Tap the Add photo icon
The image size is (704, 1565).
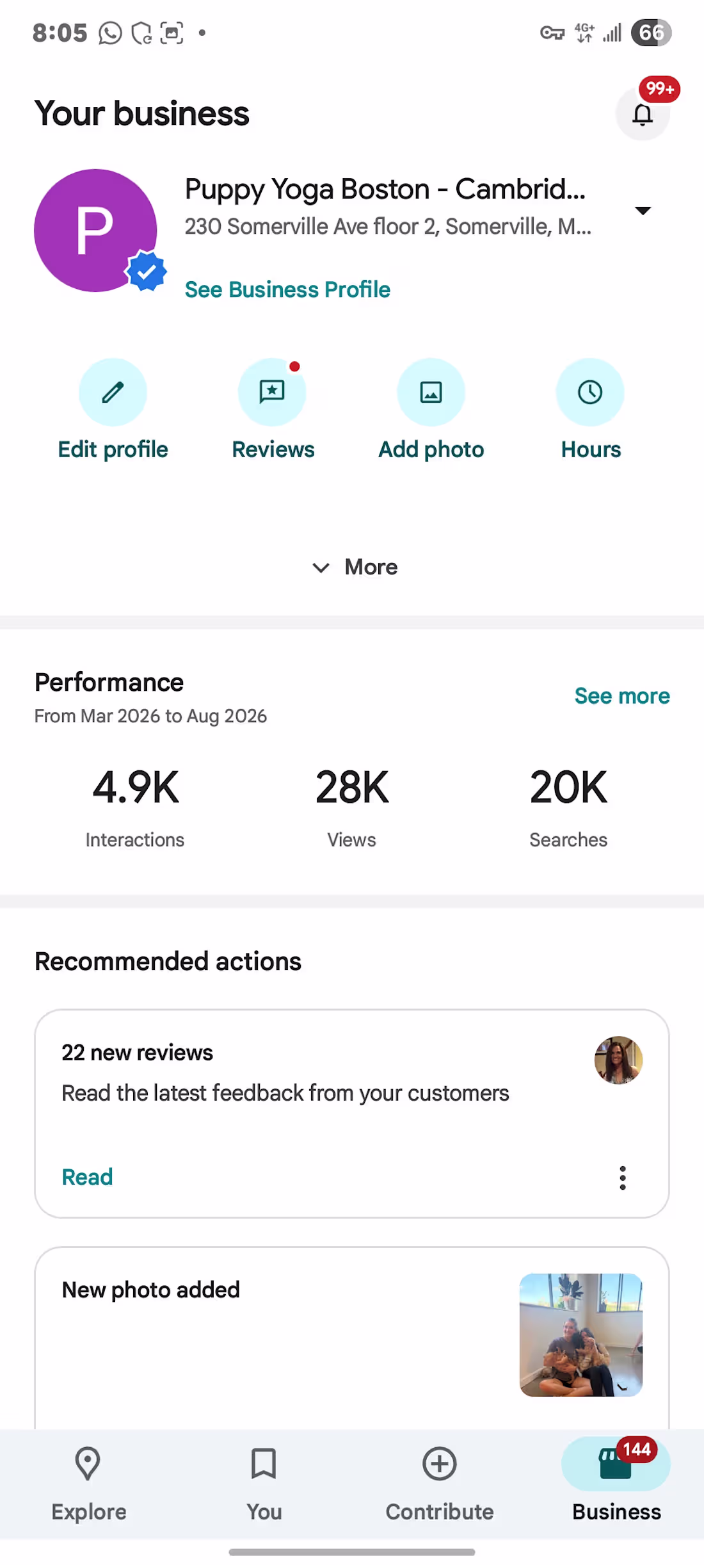tap(431, 392)
